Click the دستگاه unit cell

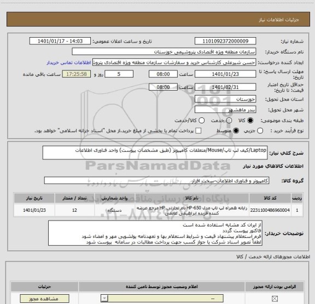tap(114, 210)
